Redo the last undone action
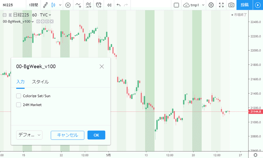The image size is (263, 158). coord(126,5)
